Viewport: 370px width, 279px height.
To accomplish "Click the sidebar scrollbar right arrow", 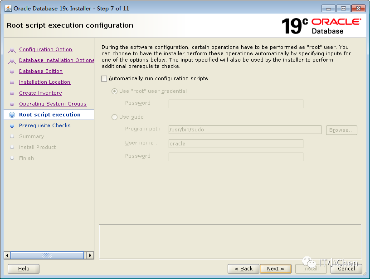I will click(x=90, y=255).
